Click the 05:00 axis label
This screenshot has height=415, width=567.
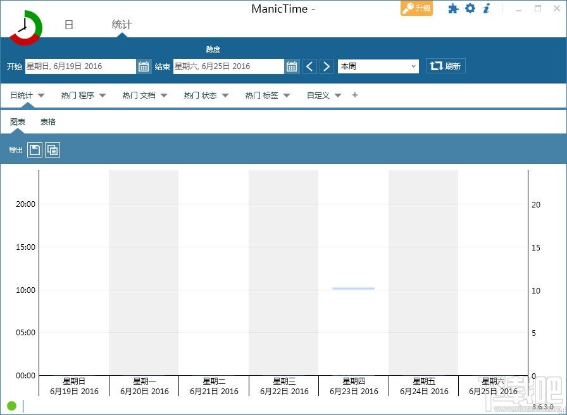(x=26, y=333)
